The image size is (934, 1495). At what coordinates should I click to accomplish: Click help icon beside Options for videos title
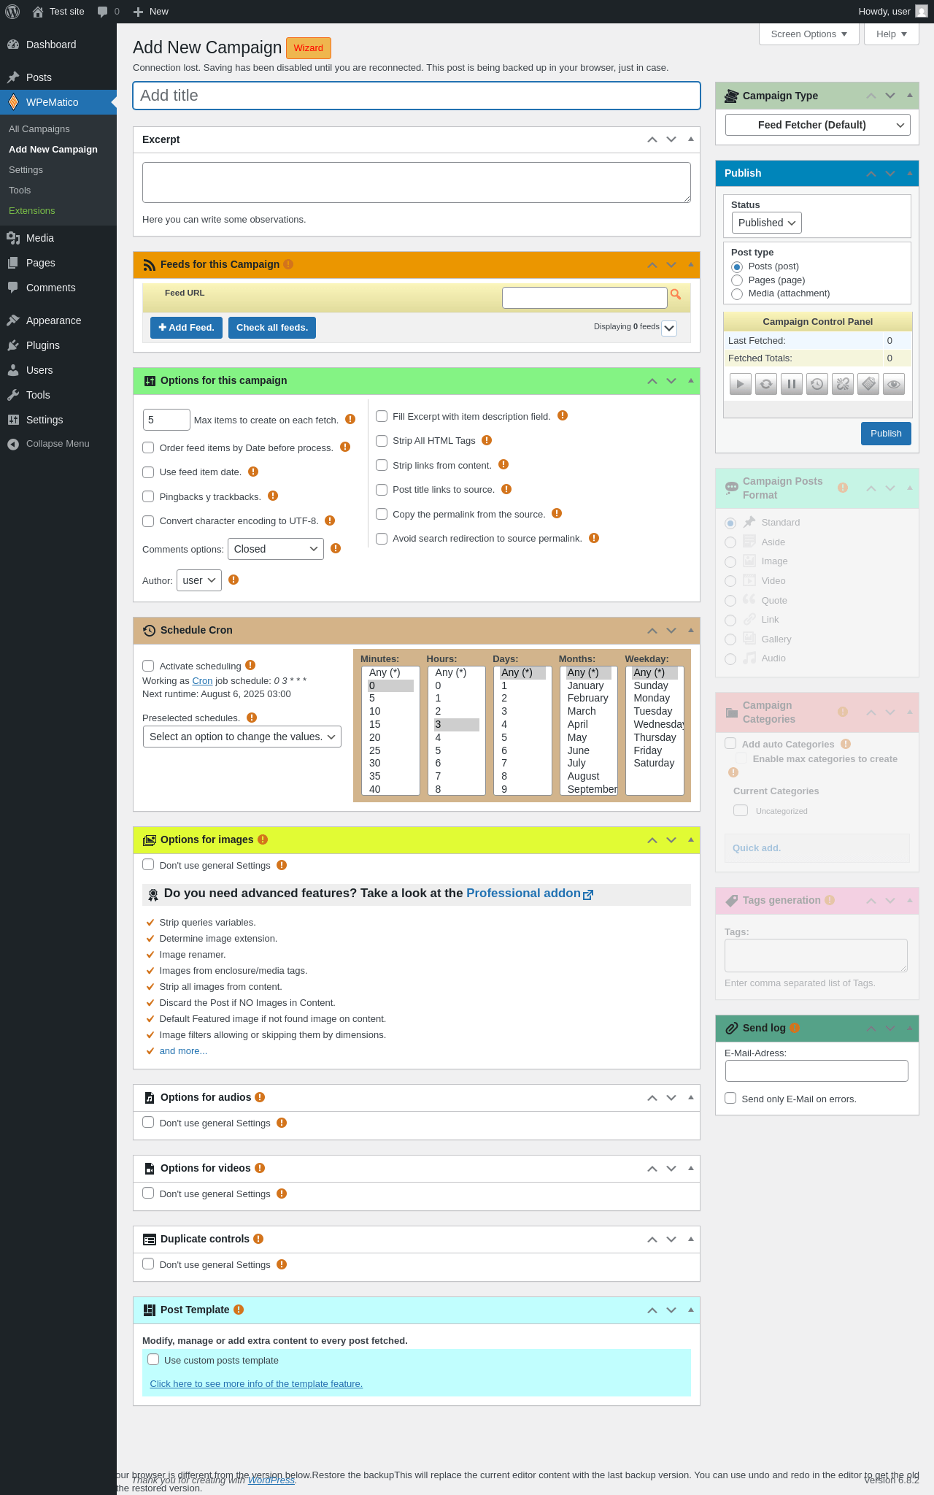pyautogui.click(x=260, y=1168)
